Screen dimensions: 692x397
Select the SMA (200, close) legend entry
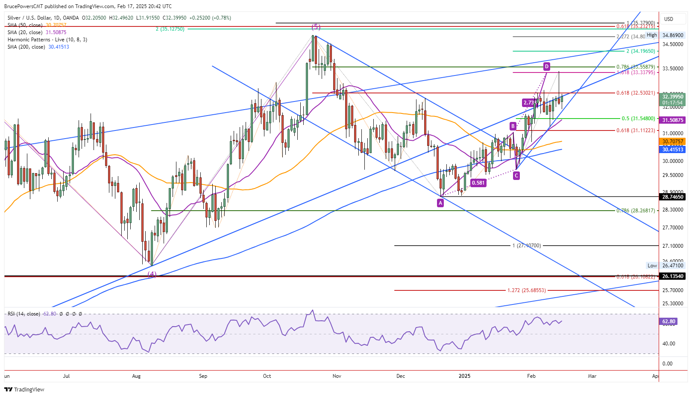click(26, 47)
